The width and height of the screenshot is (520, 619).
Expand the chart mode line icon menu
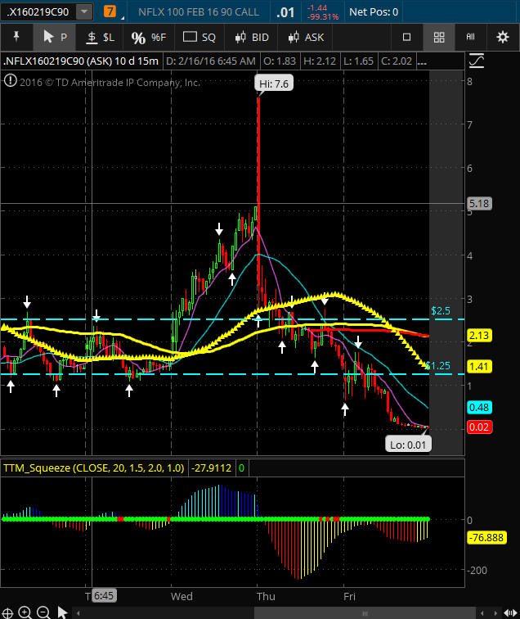(476, 61)
